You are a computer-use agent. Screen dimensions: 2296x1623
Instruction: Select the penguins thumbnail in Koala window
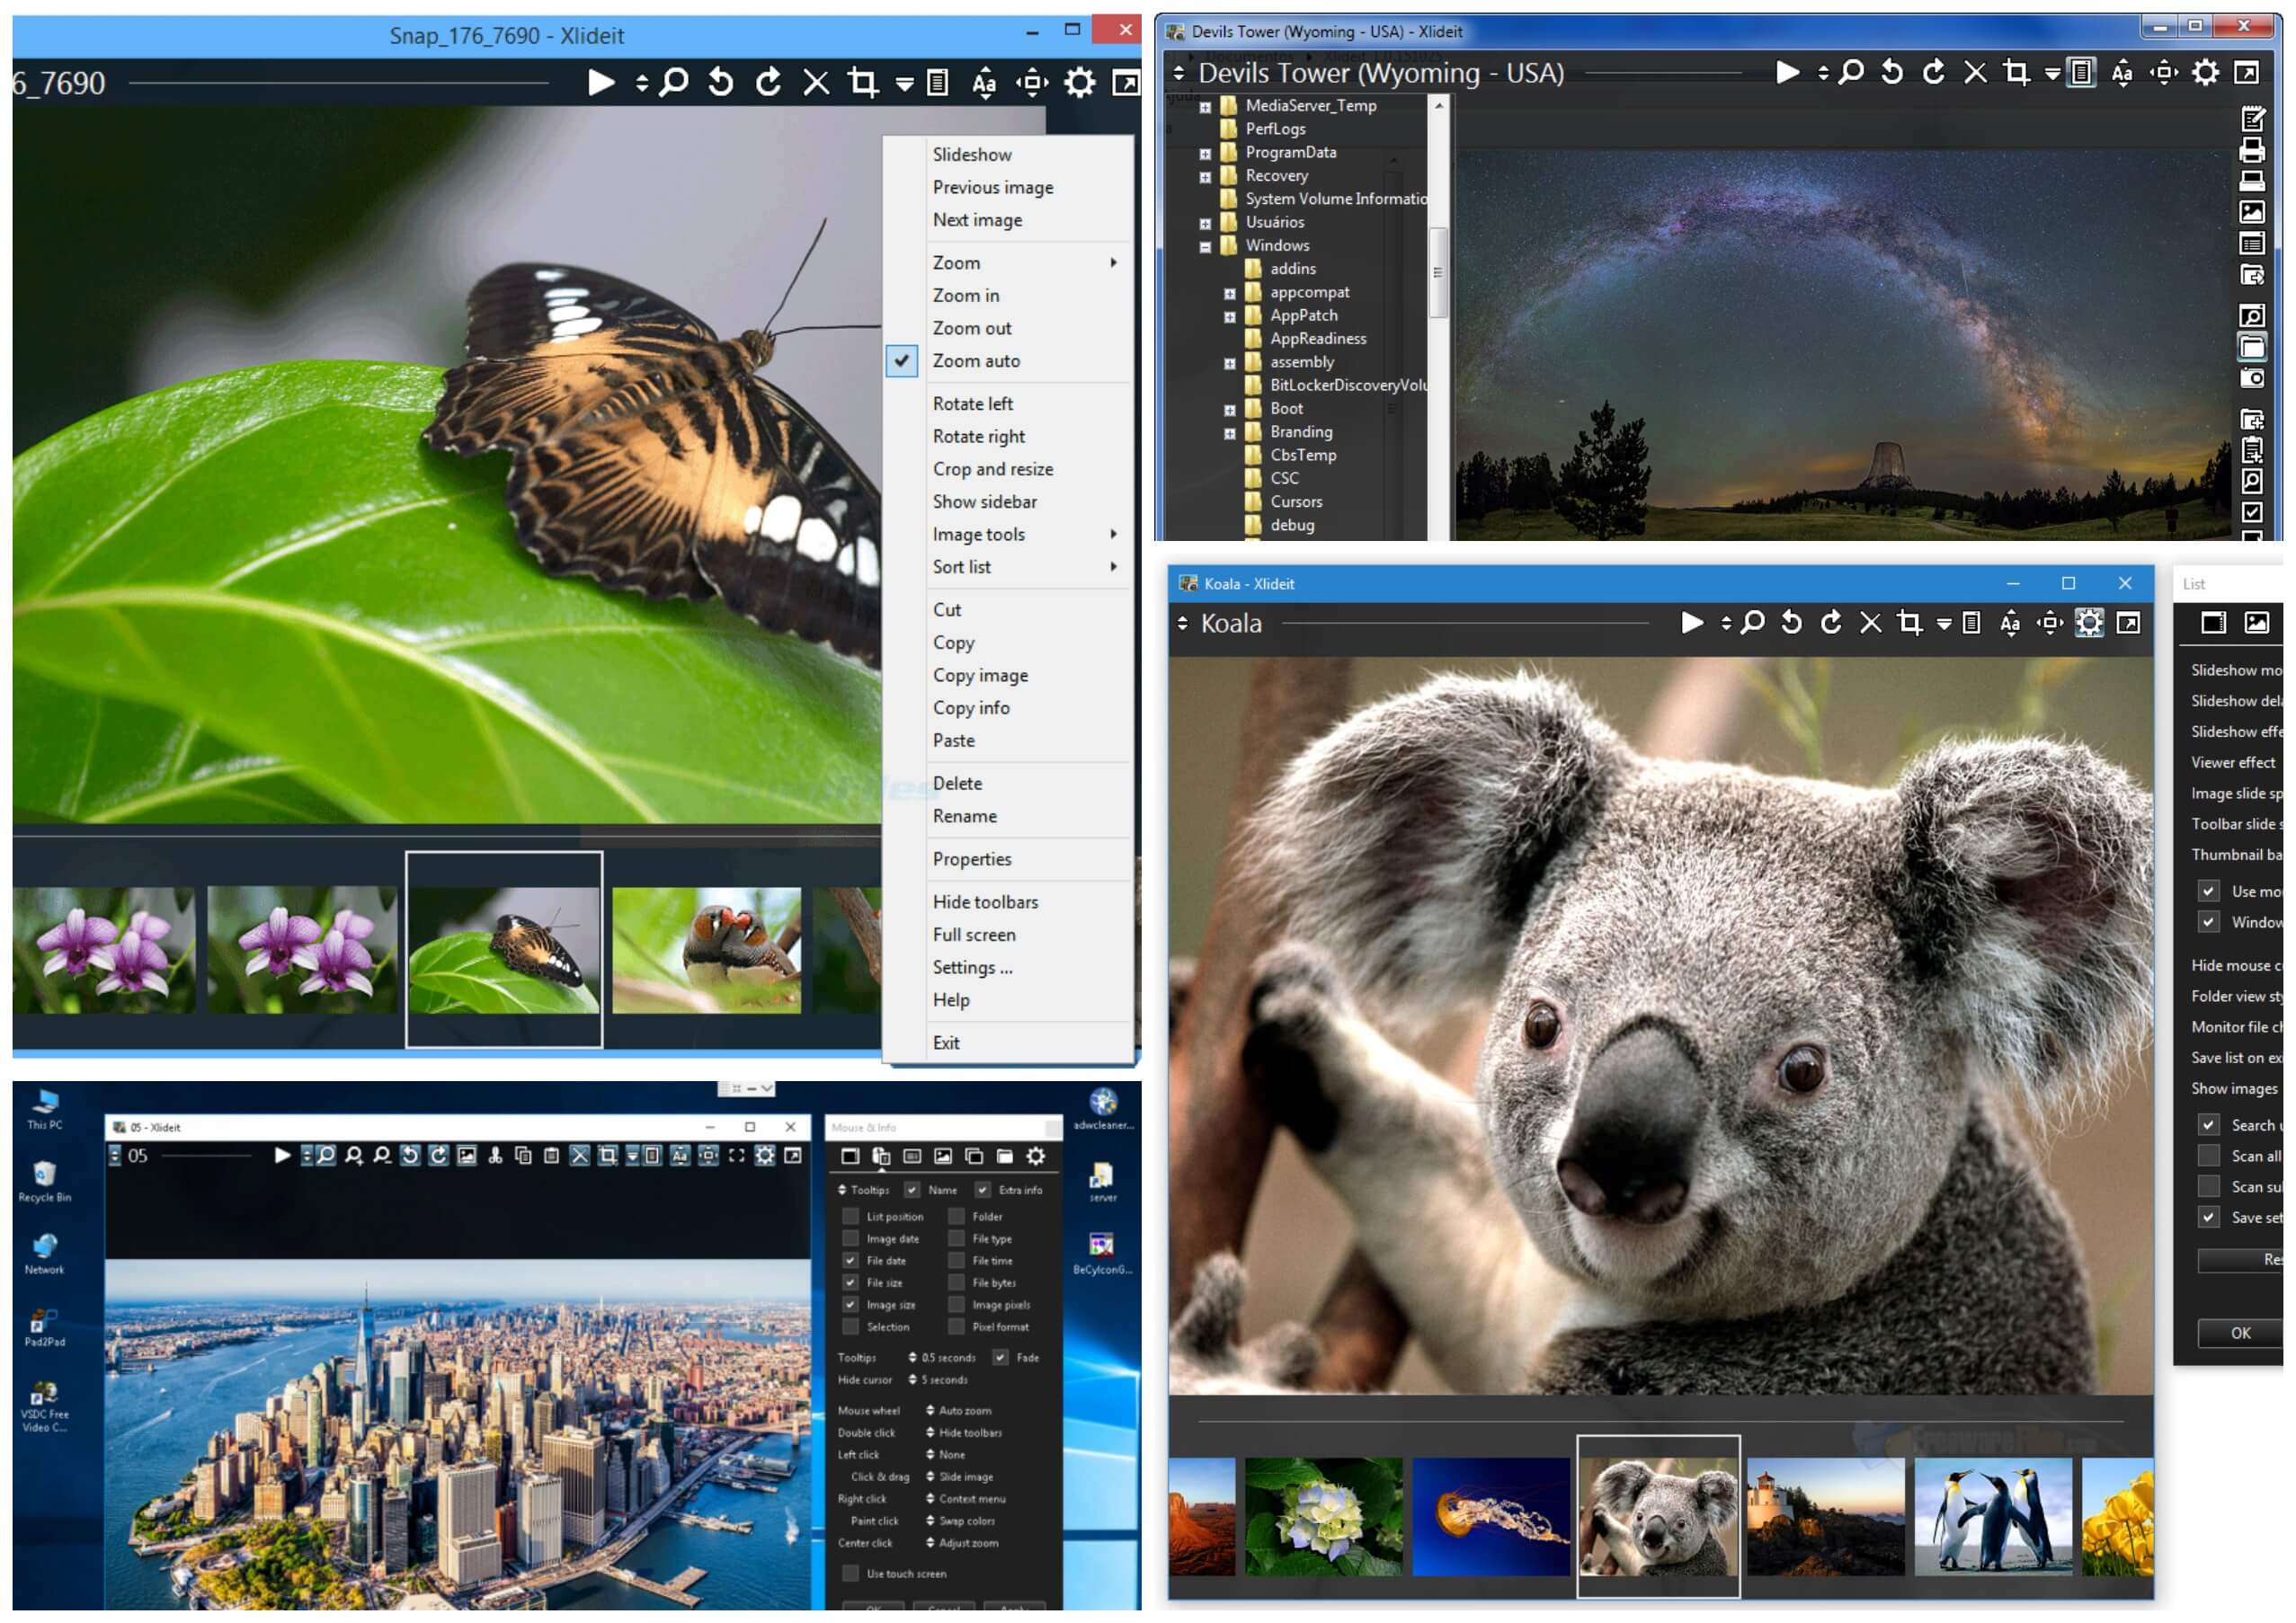[x=1992, y=1517]
